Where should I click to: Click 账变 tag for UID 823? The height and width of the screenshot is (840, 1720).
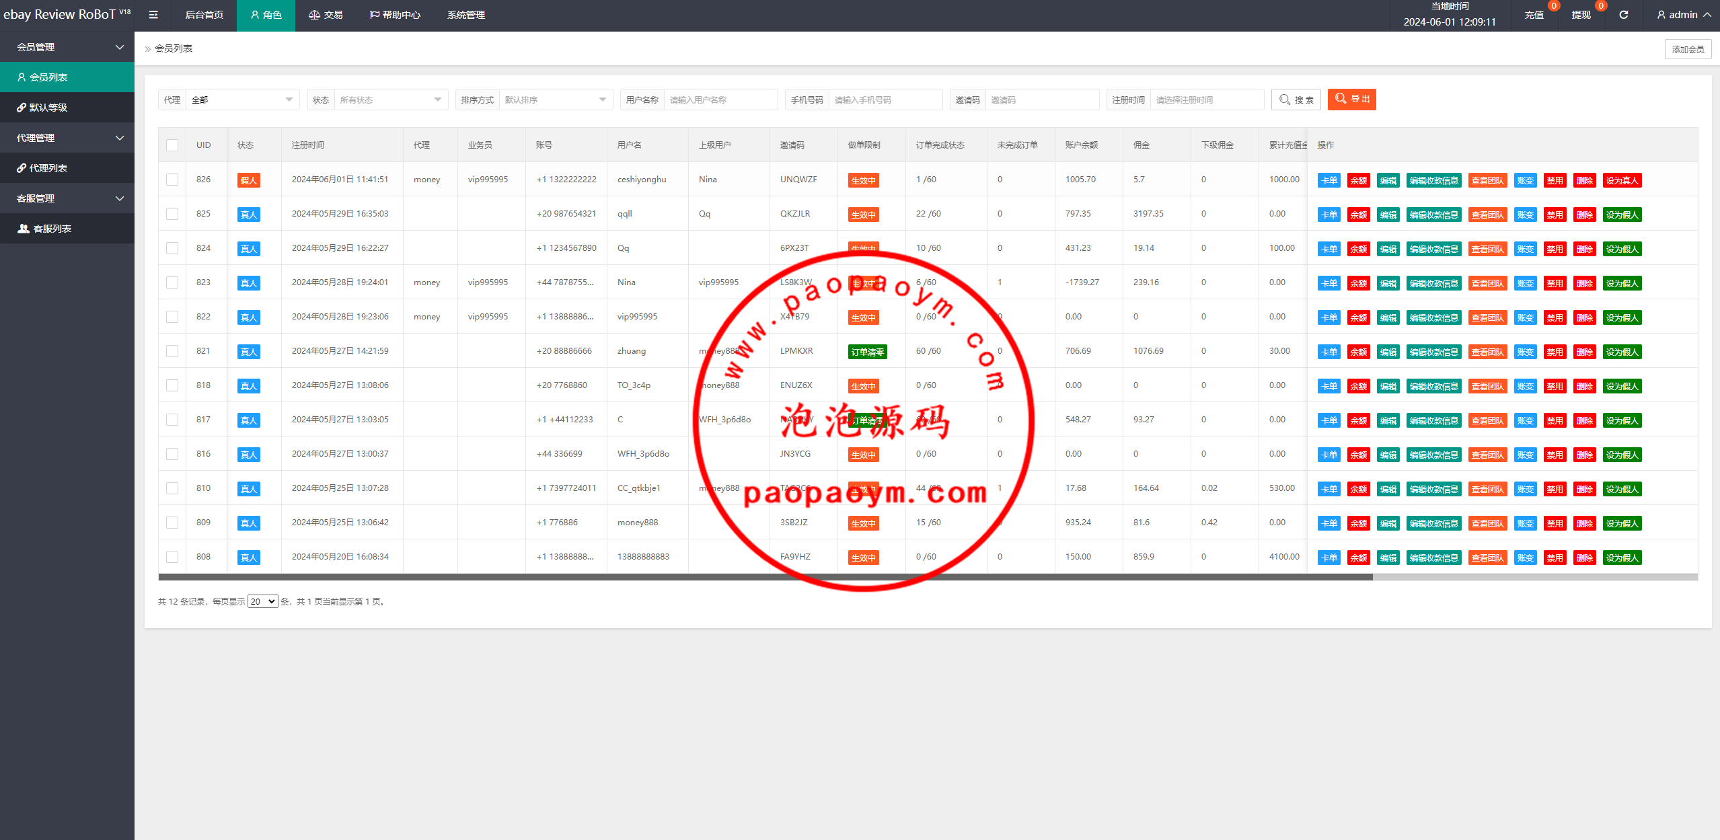point(1526,283)
